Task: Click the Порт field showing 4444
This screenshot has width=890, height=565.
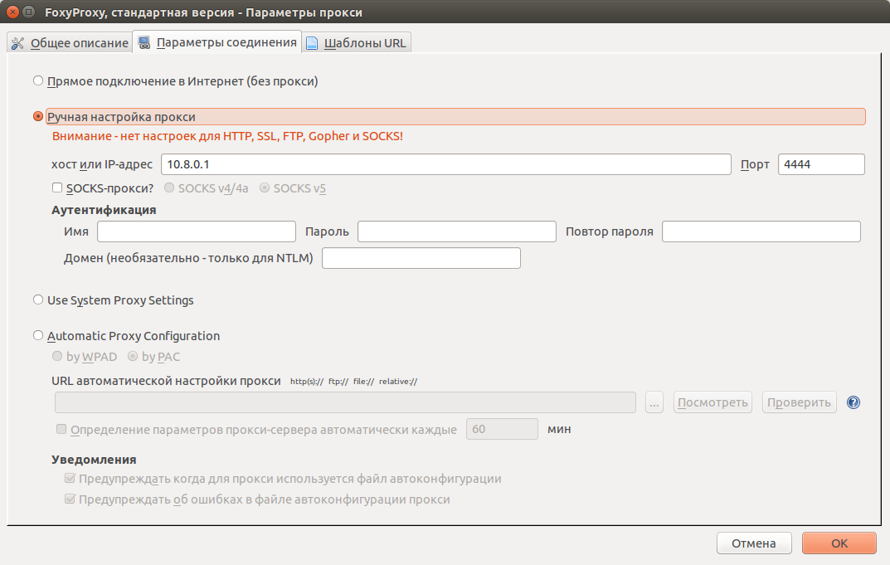Action: [821, 164]
